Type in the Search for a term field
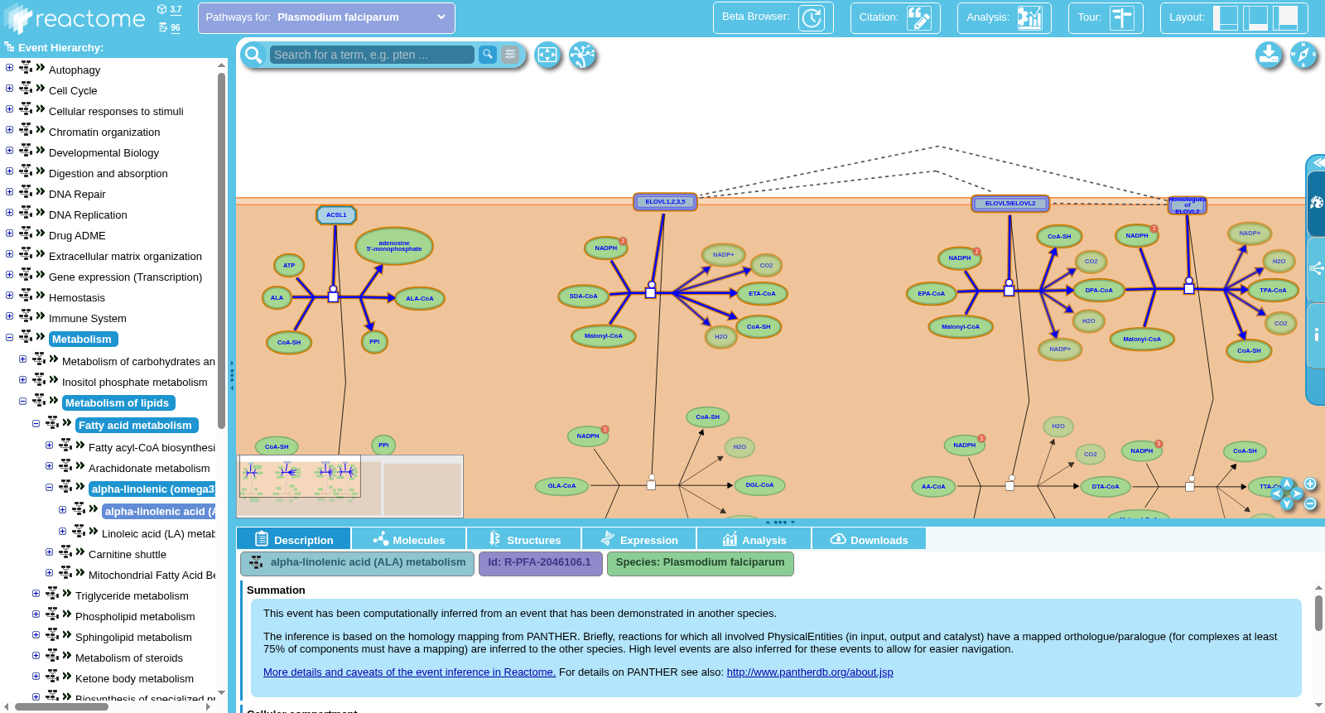The image size is (1325, 713). pos(372,55)
